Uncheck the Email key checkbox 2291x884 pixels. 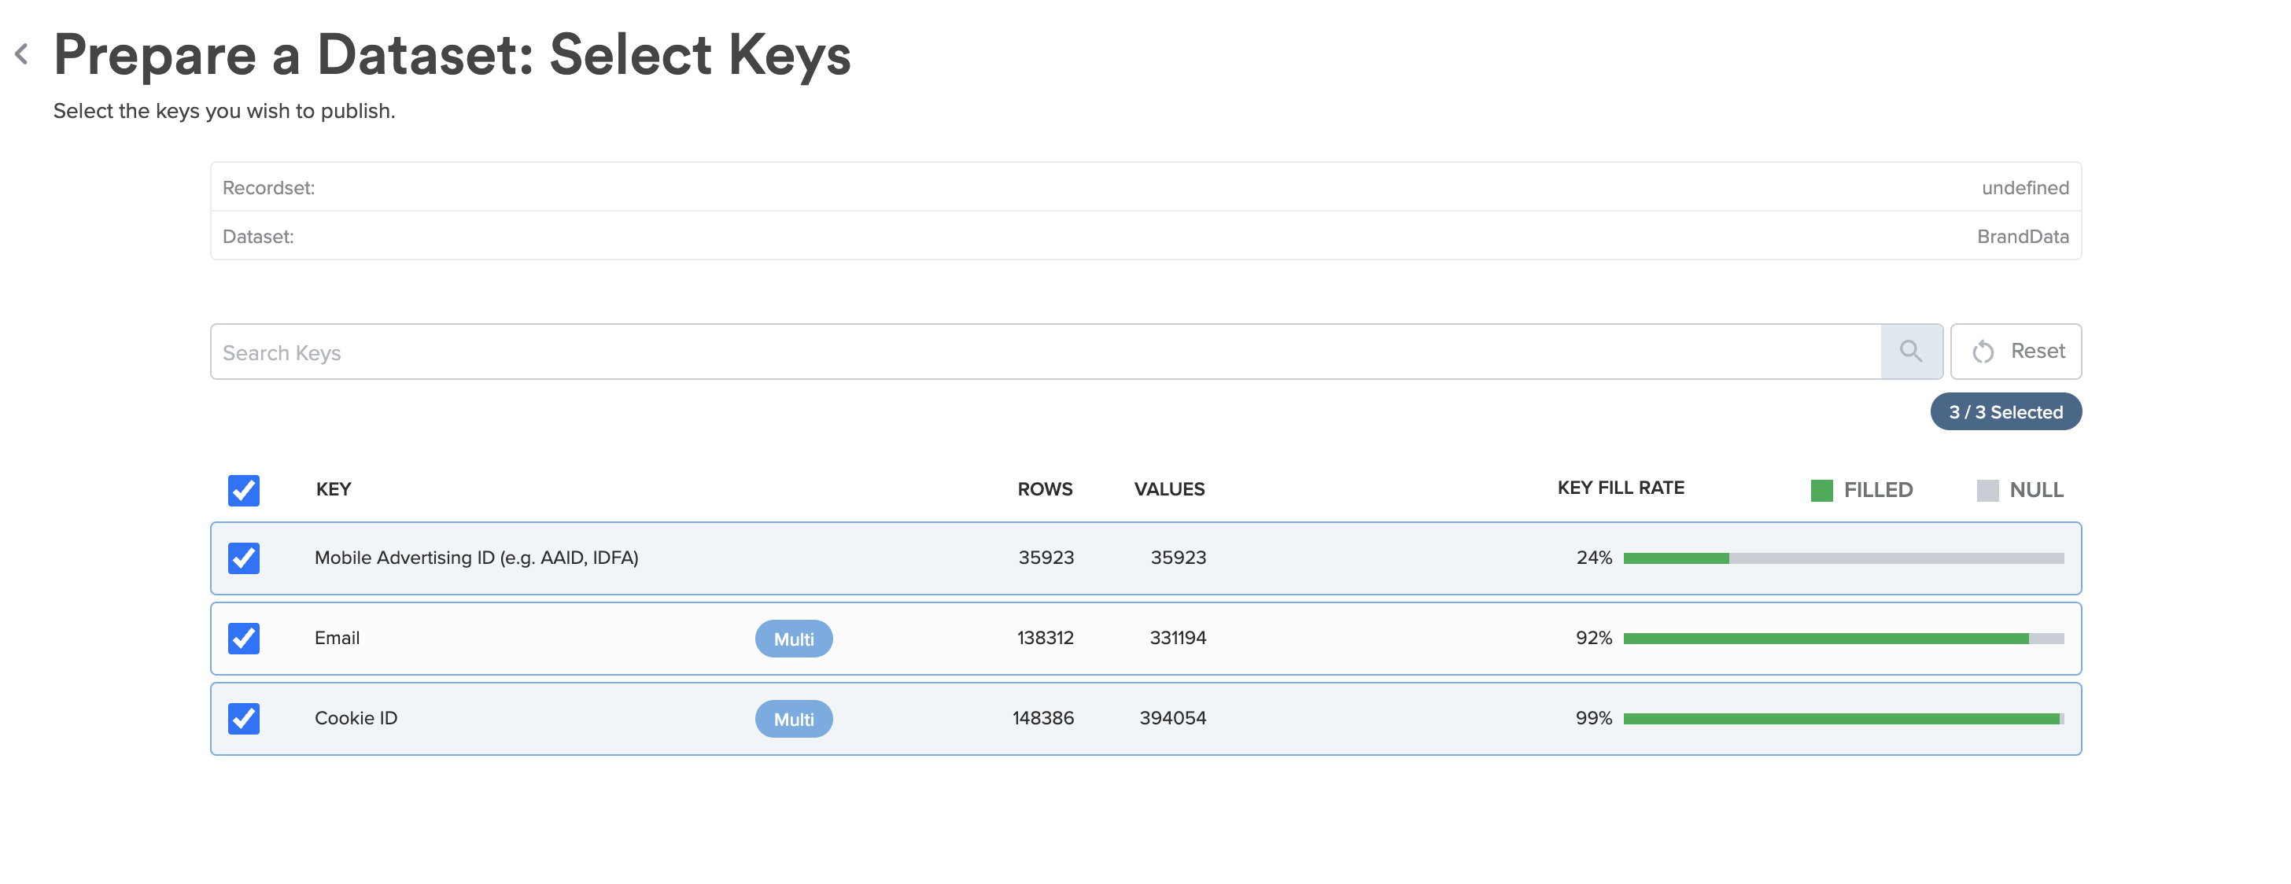point(244,638)
